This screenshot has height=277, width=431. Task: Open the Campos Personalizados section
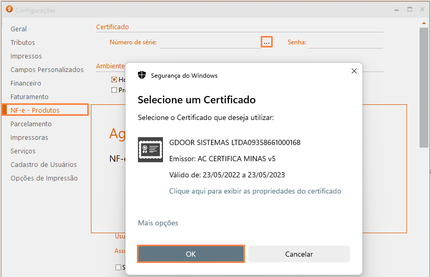pos(47,70)
